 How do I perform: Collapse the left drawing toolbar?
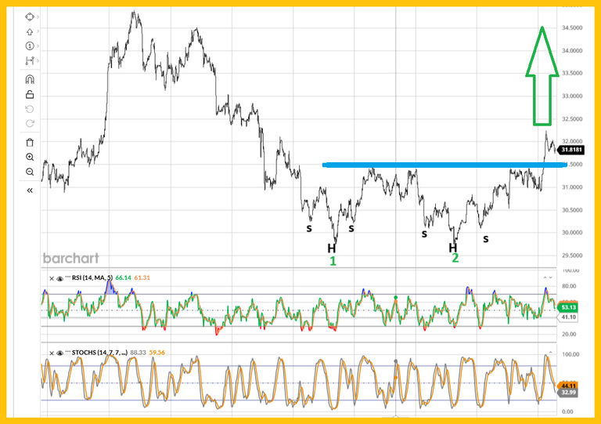pyautogui.click(x=30, y=190)
